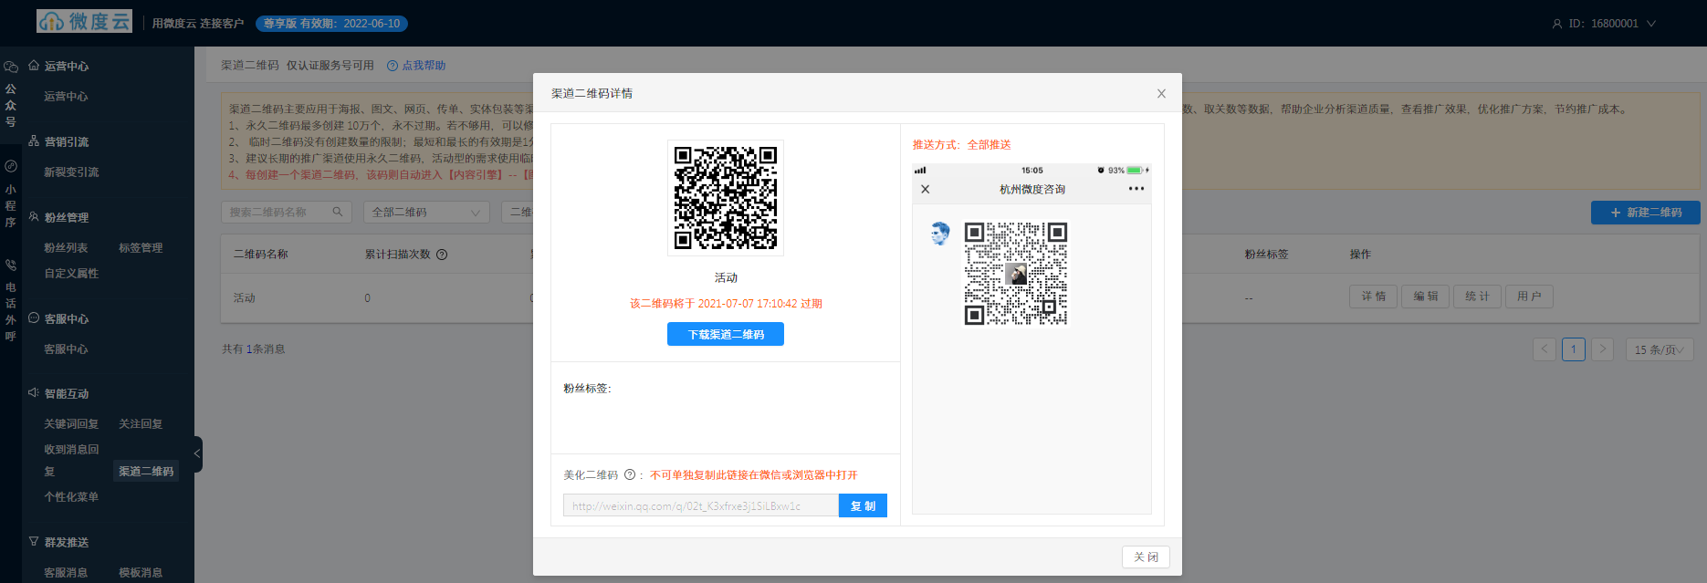Viewport: 1707px width, 583px height.
Task: Click the question icon beside 美化二维码
Action: (x=629, y=474)
